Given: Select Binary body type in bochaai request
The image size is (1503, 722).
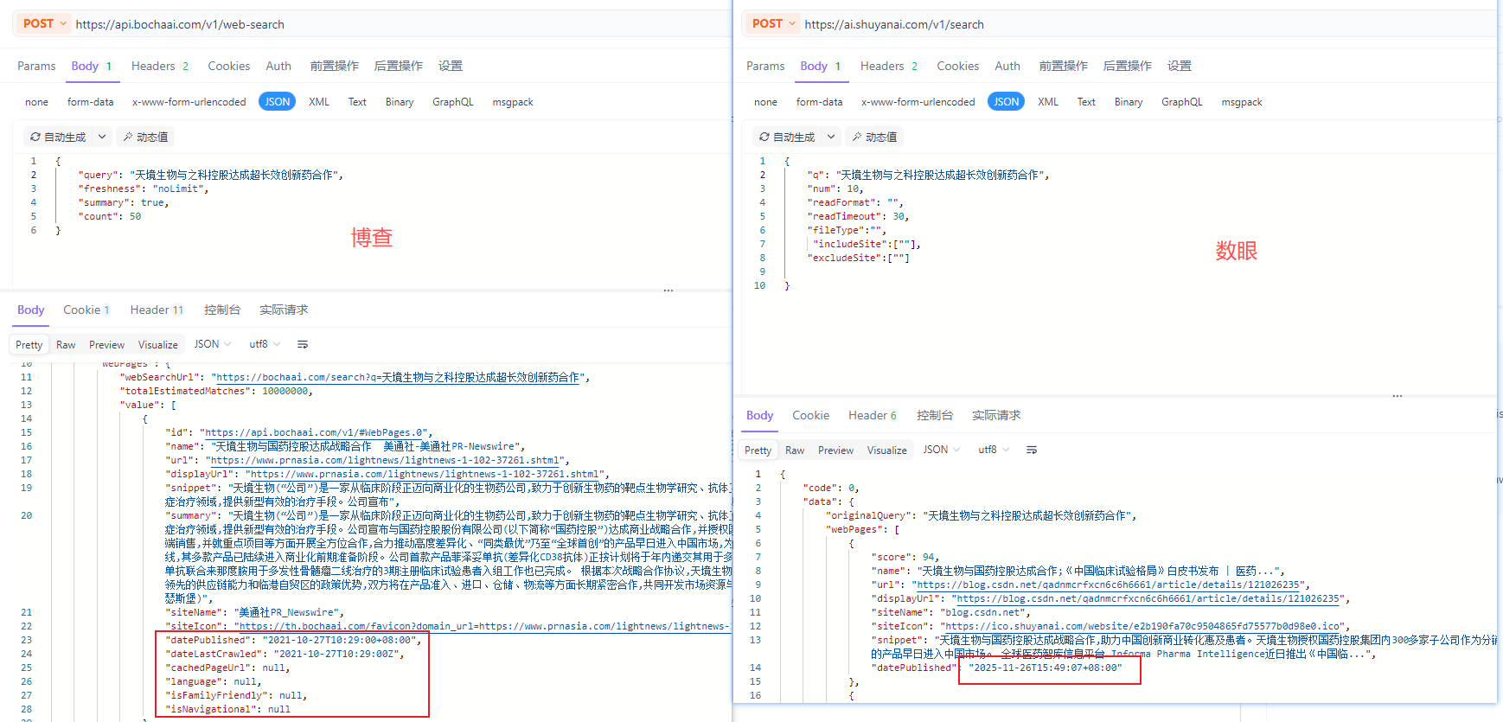Looking at the screenshot, I should tap(400, 102).
